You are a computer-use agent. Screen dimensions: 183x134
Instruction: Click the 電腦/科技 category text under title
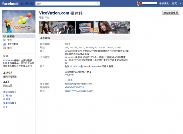[44, 17]
